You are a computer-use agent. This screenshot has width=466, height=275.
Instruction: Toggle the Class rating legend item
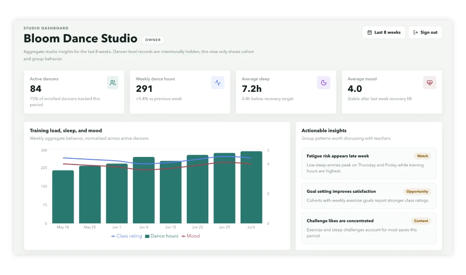[x=126, y=236]
